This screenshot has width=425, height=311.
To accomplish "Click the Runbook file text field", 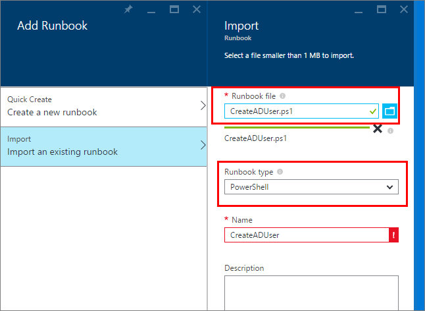I will (301, 111).
